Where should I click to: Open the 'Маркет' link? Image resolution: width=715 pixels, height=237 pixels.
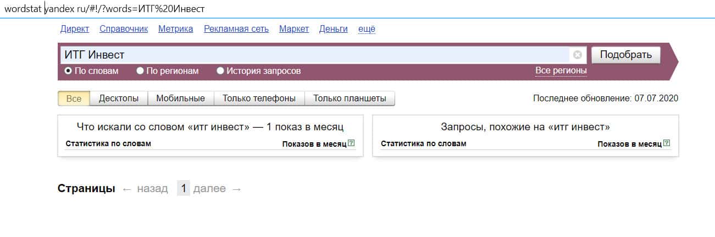294,29
